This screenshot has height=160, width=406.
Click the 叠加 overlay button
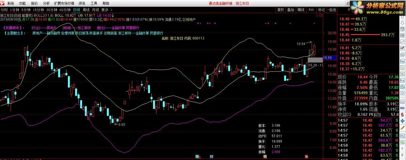[291, 10]
